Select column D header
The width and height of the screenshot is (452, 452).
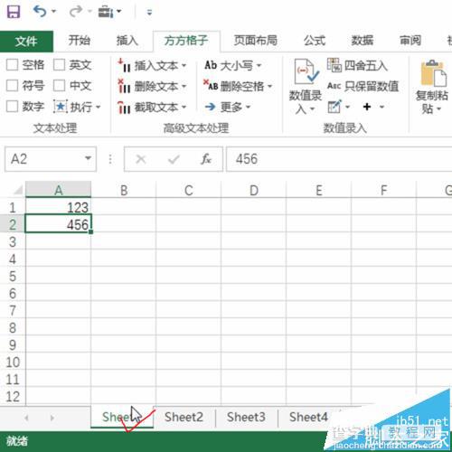254,190
